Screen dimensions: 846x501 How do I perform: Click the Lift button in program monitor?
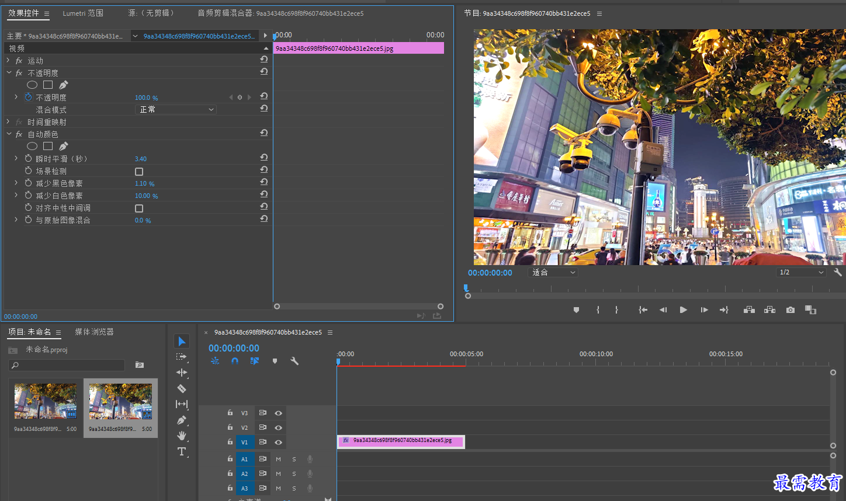point(749,310)
